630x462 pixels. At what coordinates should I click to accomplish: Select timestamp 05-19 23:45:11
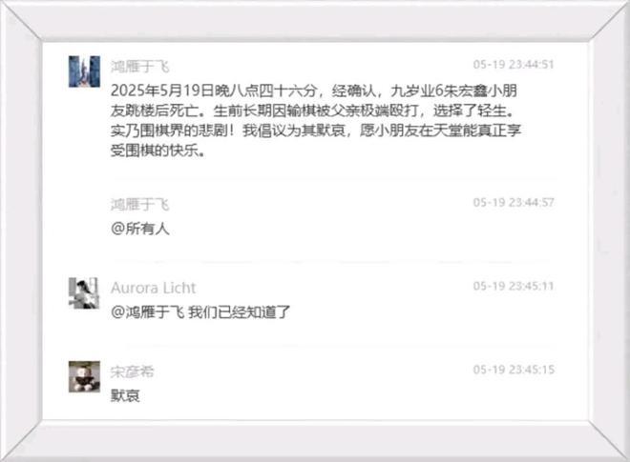tap(514, 286)
